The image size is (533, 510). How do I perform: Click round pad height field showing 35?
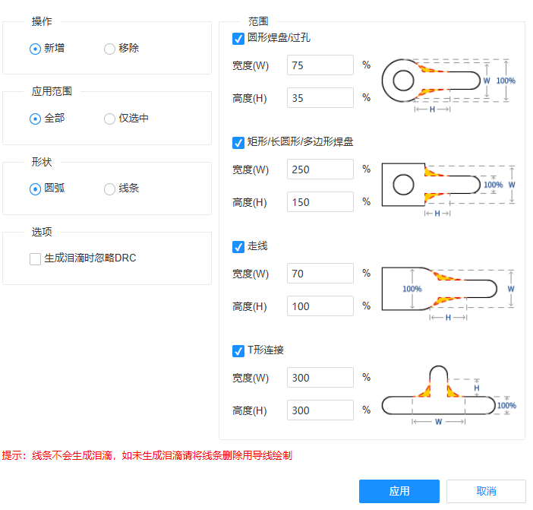(320, 98)
